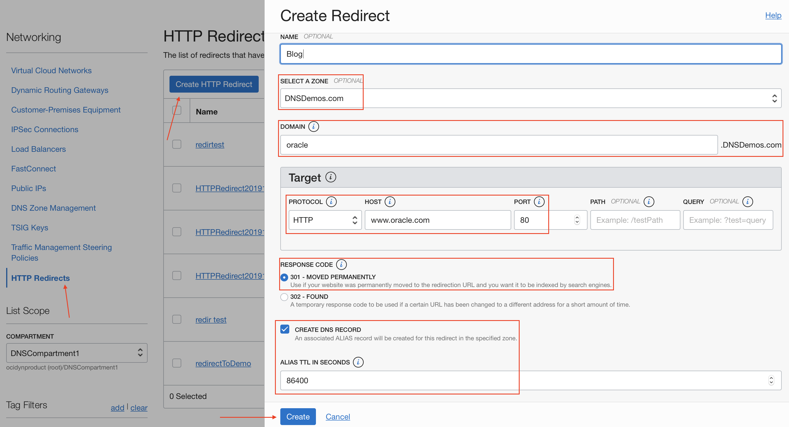This screenshot has width=789, height=427.
Task: Select the 302 - FOUND radio button
Action: pyautogui.click(x=284, y=297)
